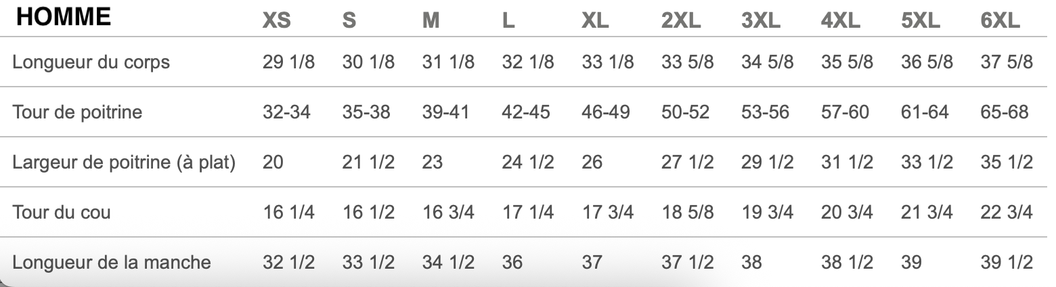Select the 18 5/8 neck value
This screenshot has height=287, width=1056.
(688, 212)
